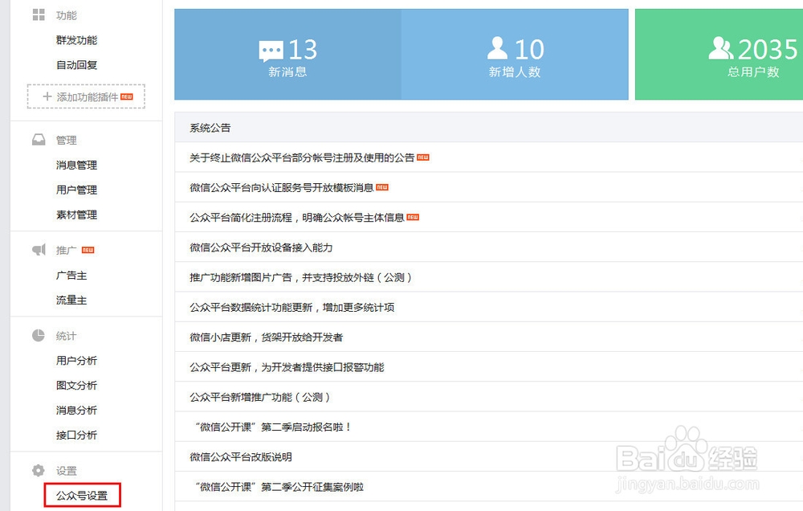Open 用户分析 under 统计
The width and height of the screenshot is (803, 511).
coord(76,360)
